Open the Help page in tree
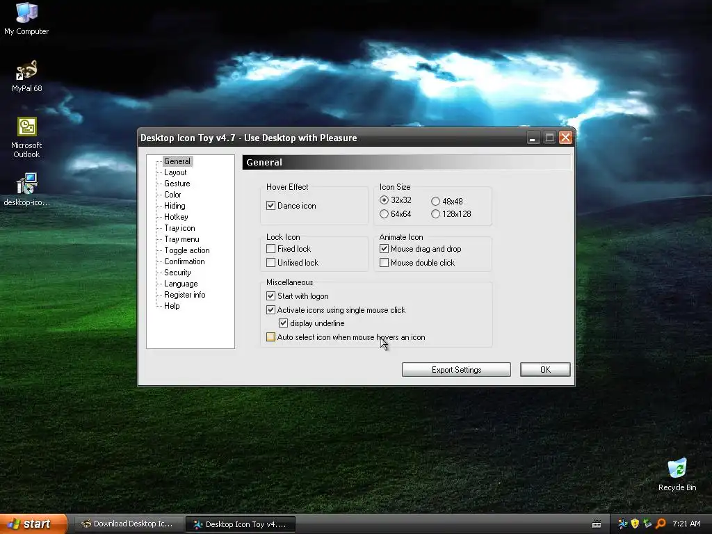The height and width of the screenshot is (534, 712). 172,306
